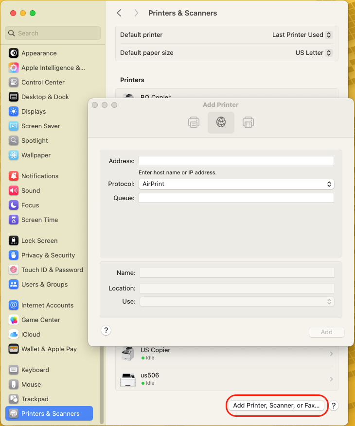Open the Protocol AirPrint dropdown
The image size is (355, 426).
[236, 184]
